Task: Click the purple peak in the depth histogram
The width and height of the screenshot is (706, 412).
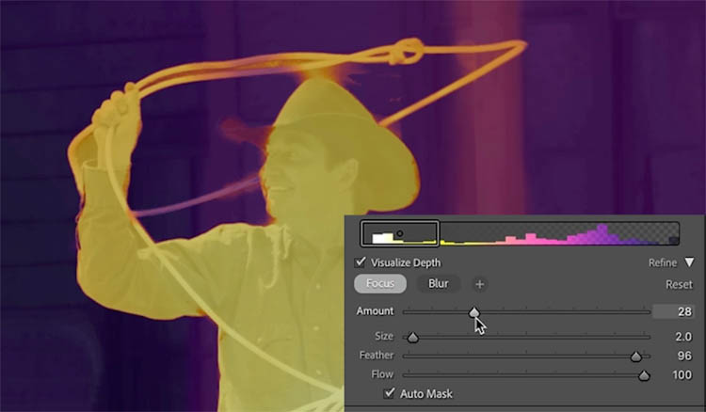Action: (602, 234)
